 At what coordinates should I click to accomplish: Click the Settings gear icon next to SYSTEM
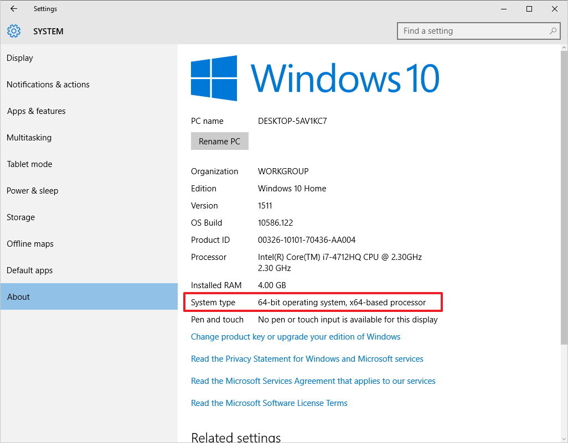[13, 31]
